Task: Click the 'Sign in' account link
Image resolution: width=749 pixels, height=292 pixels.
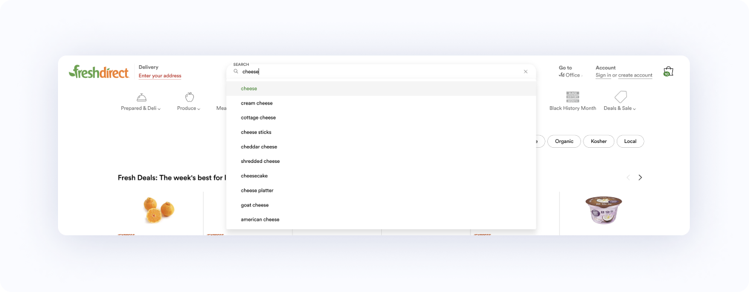Action: pyautogui.click(x=603, y=75)
